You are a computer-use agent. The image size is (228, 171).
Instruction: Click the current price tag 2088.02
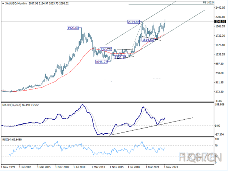click(220, 22)
